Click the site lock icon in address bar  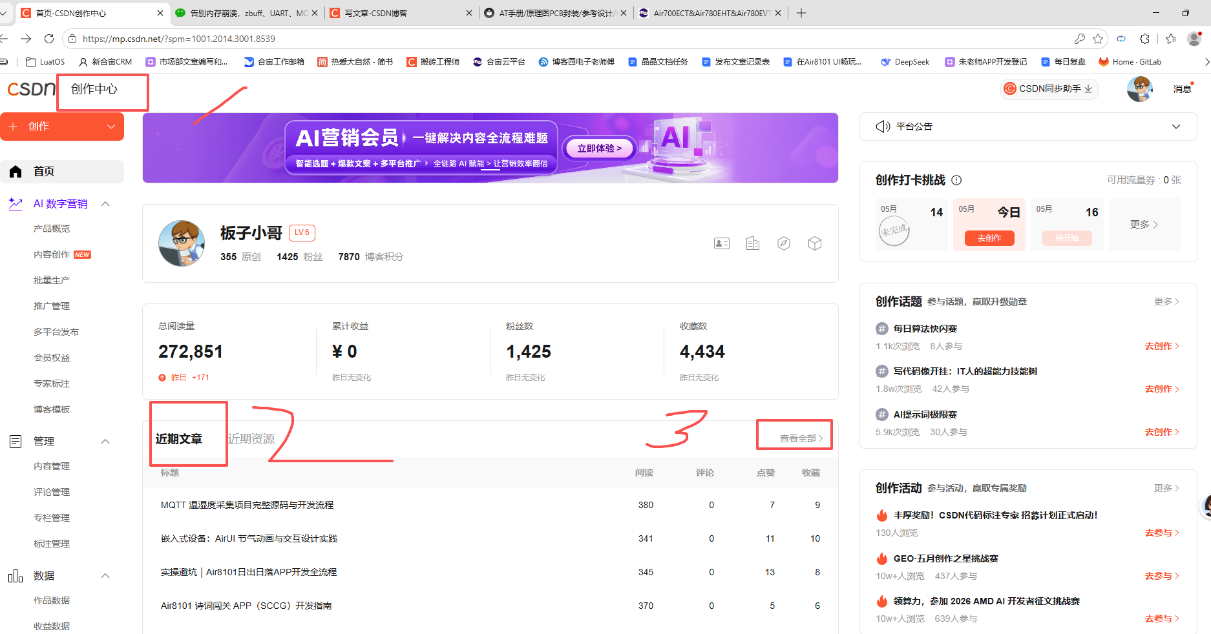pos(72,39)
